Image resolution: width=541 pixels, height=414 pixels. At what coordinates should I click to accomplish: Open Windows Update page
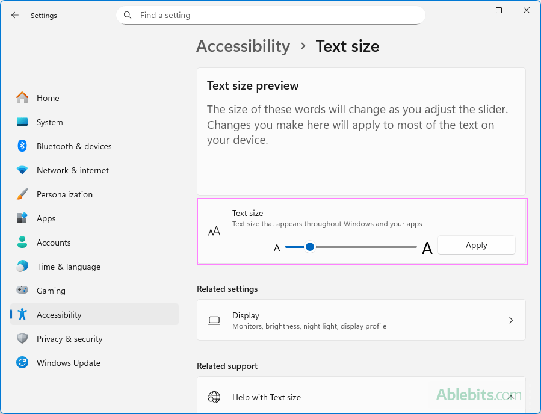click(x=94, y=363)
